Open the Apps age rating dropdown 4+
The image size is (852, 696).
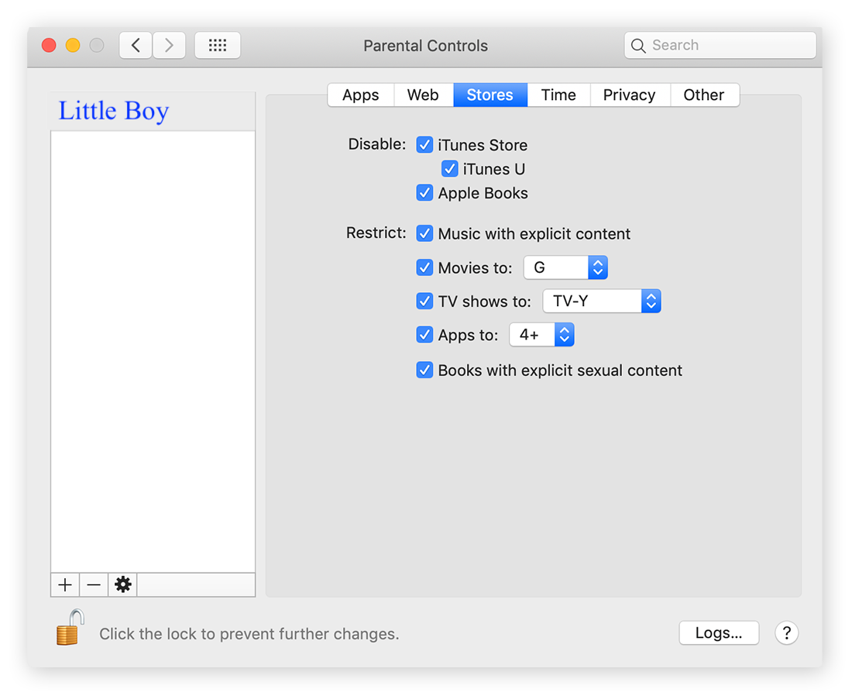(x=541, y=336)
